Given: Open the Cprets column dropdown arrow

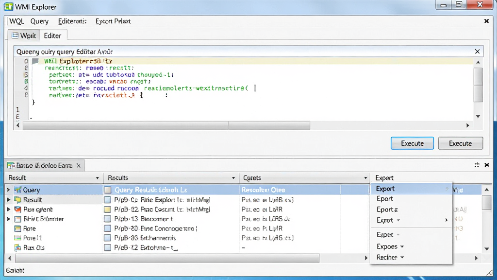Looking at the screenshot, I should (x=365, y=178).
